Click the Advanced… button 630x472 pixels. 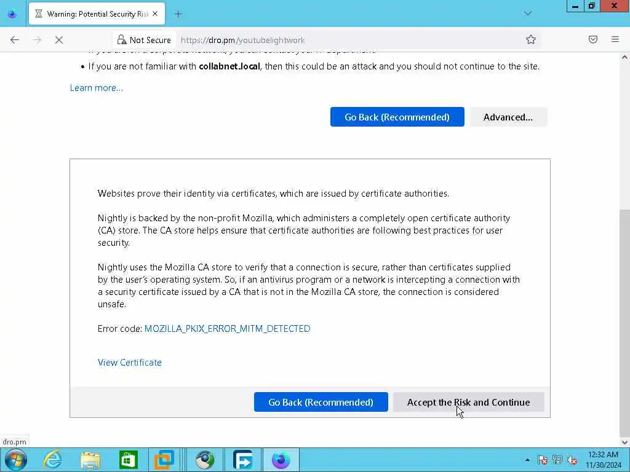pos(508,117)
